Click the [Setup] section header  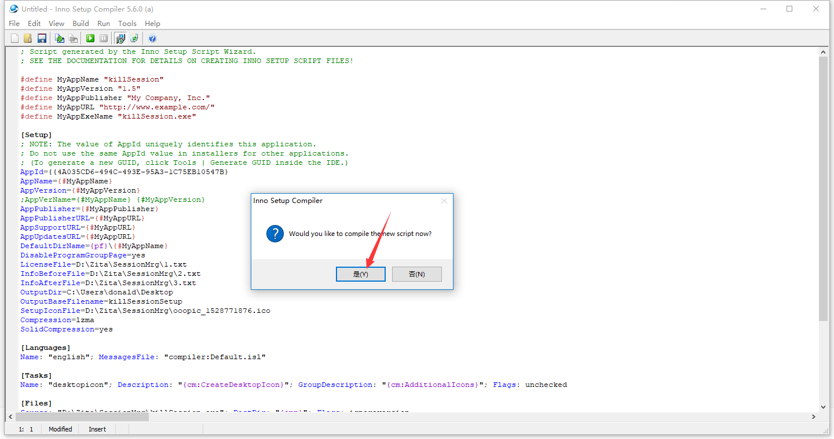(x=36, y=135)
